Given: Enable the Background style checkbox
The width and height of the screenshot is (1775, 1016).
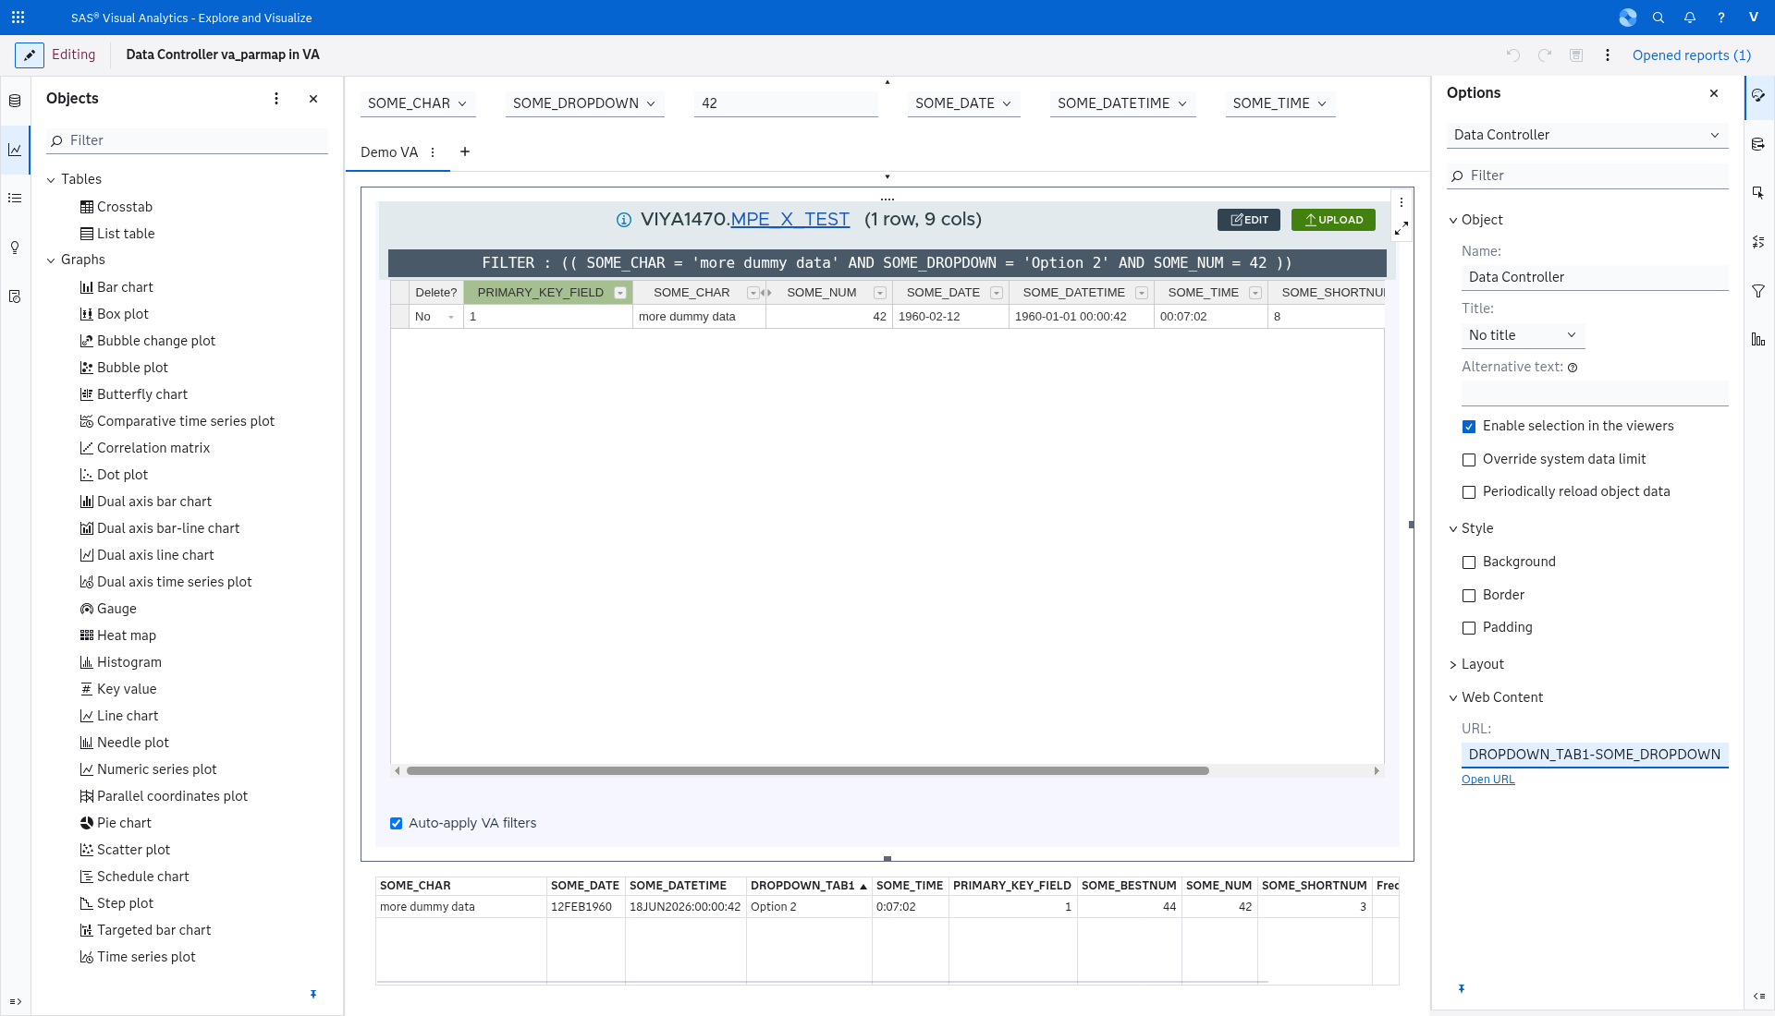Looking at the screenshot, I should tap(1469, 562).
